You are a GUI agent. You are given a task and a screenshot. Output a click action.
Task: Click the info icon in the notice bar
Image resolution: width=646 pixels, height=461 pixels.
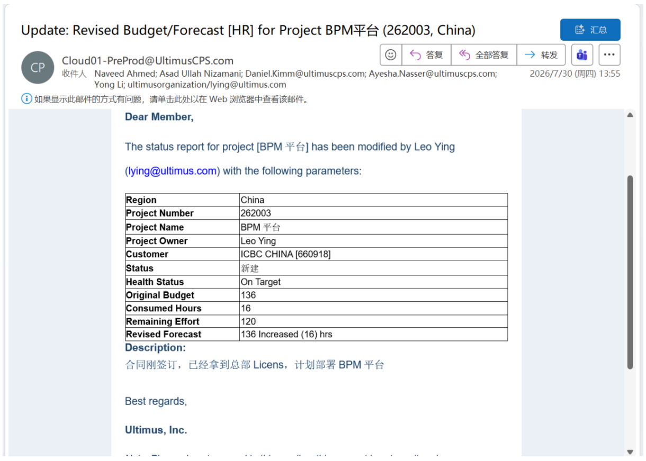[x=26, y=99]
